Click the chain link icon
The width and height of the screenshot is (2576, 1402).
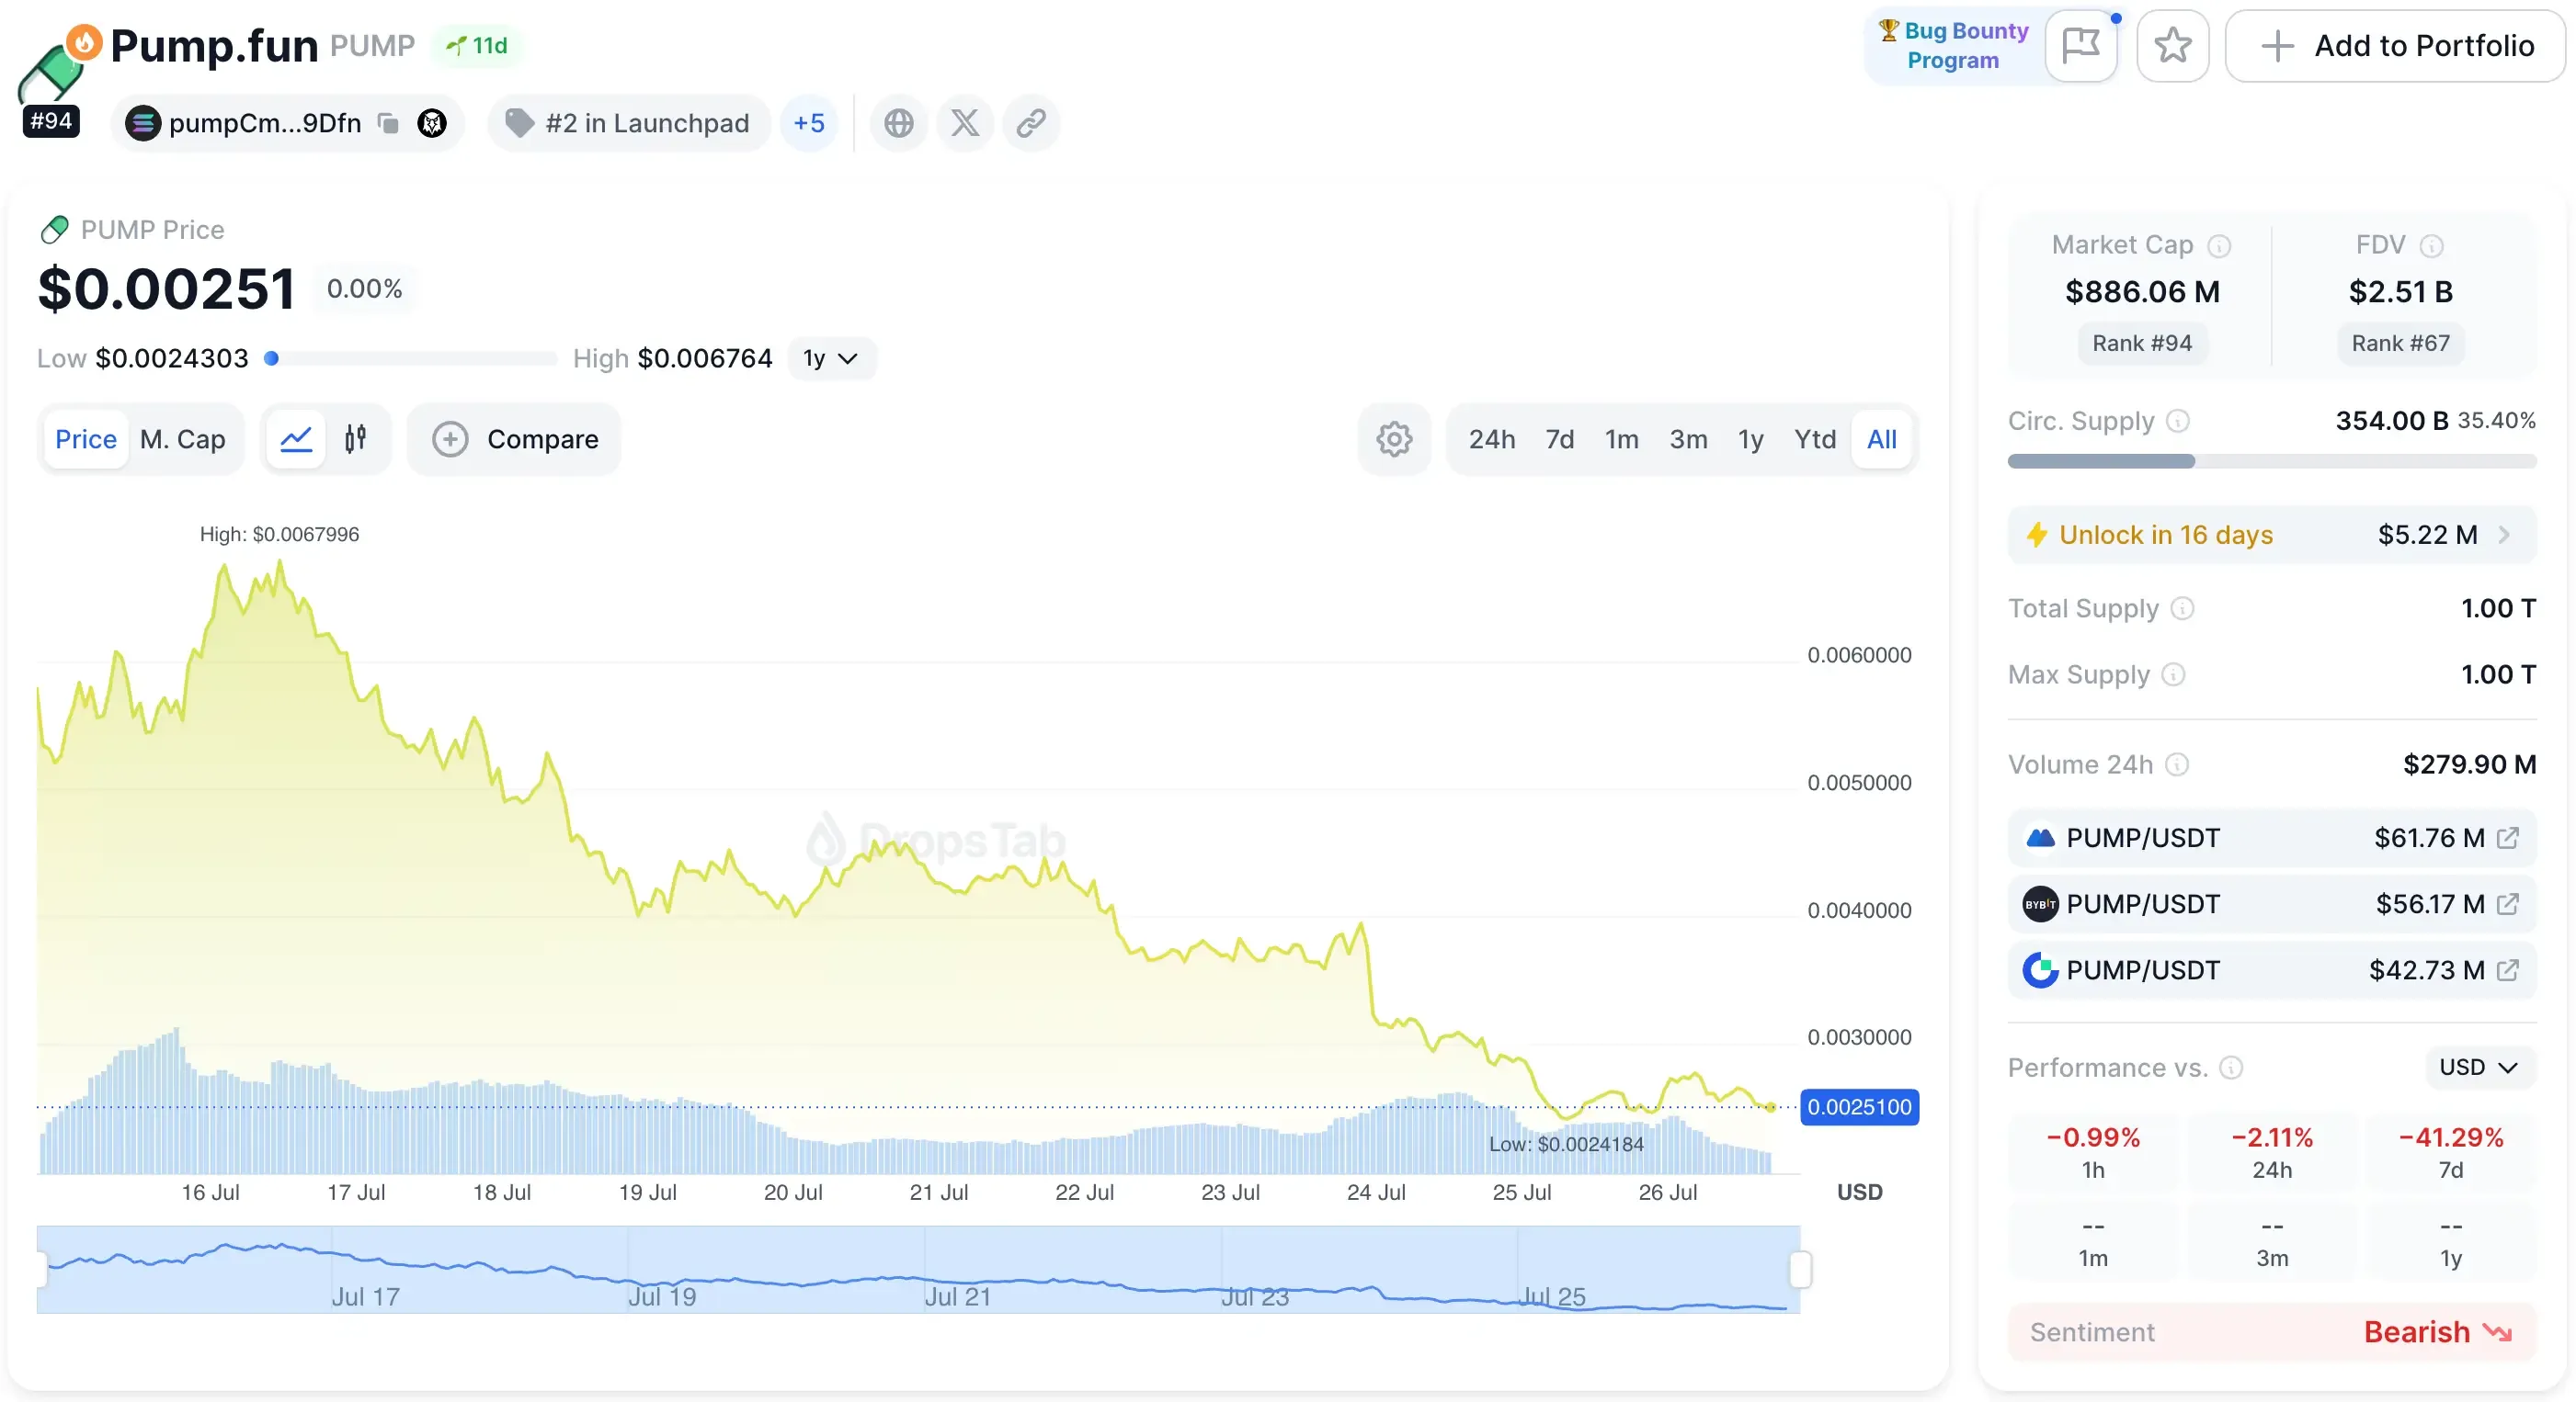click(1030, 123)
